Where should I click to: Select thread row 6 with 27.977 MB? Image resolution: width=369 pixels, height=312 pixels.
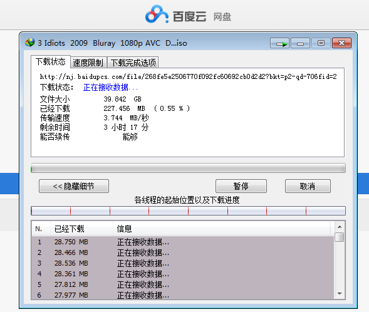point(182,295)
